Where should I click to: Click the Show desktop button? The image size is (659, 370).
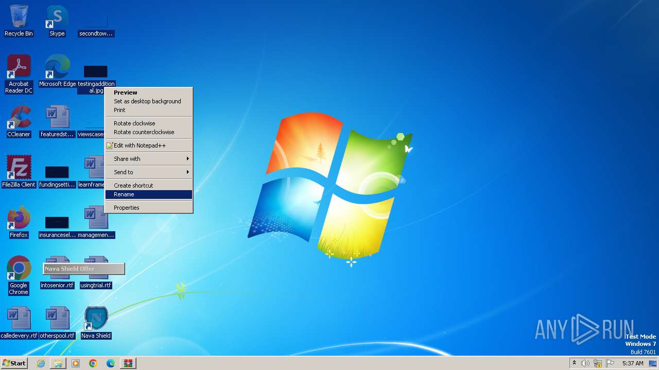coord(653,363)
